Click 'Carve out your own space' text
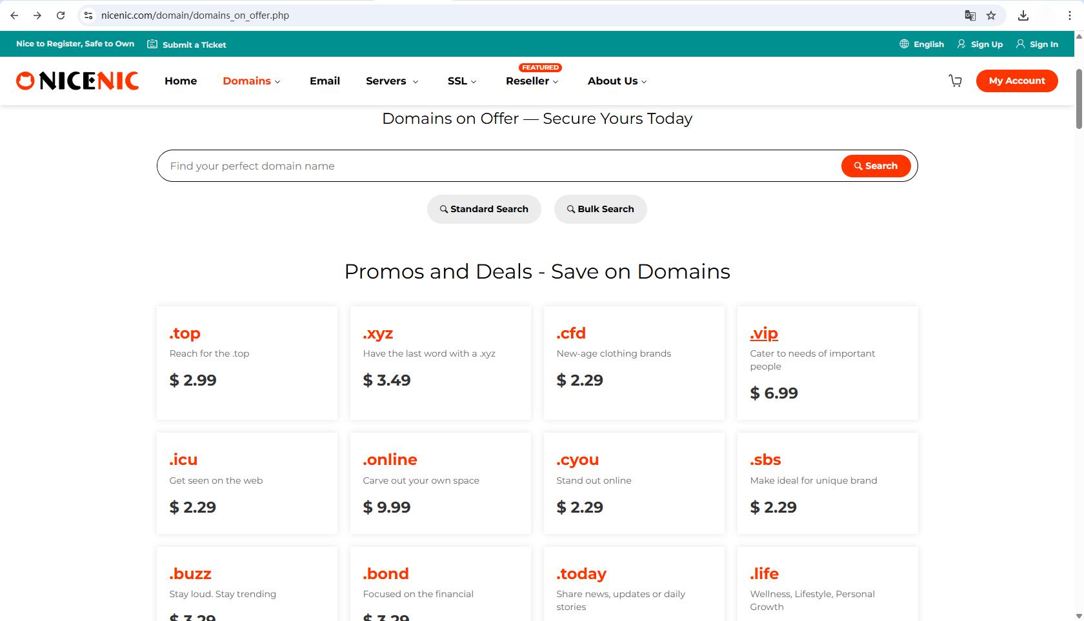This screenshot has width=1084, height=621. pyautogui.click(x=421, y=480)
